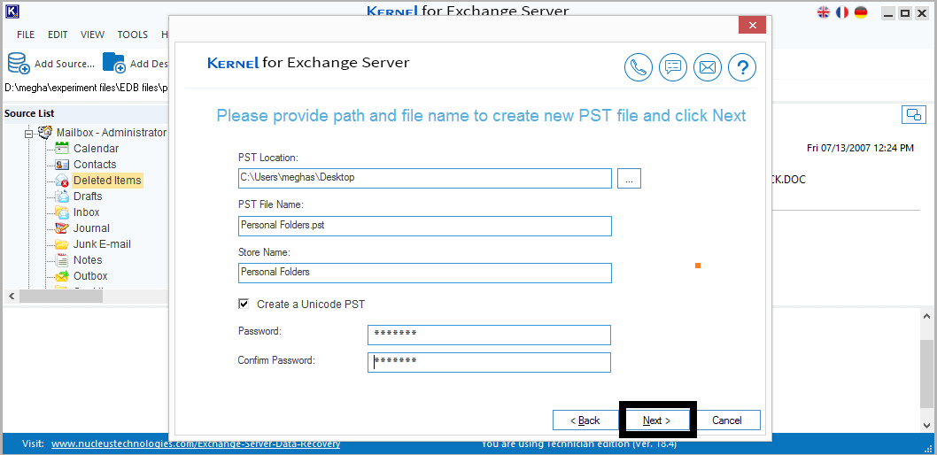Image resolution: width=937 pixels, height=455 pixels.
Task: Click inside the PST Location field
Action: [425, 178]
